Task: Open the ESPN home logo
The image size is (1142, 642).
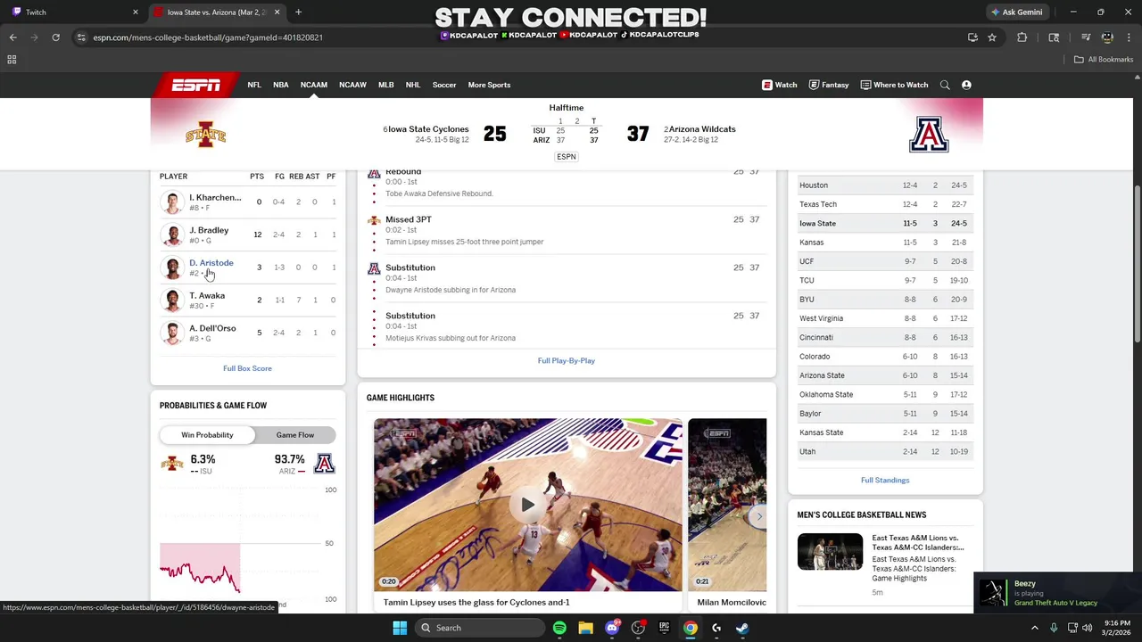Action: 196,85
